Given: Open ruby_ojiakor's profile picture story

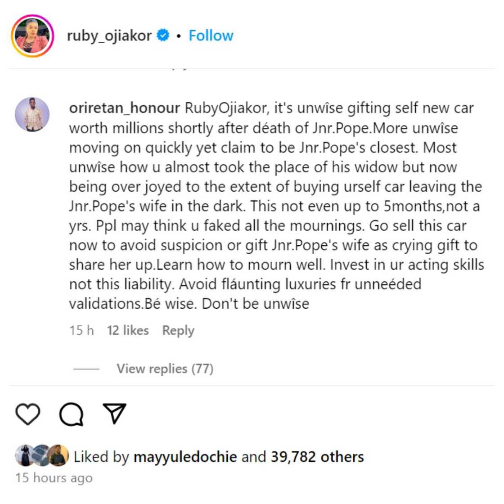Looking at the screenshot, I should click(32, 36).
